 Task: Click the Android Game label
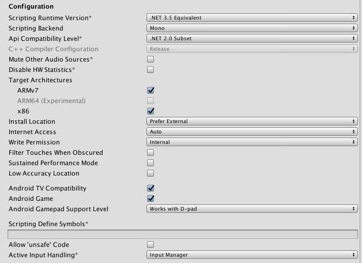pos(31,199)
